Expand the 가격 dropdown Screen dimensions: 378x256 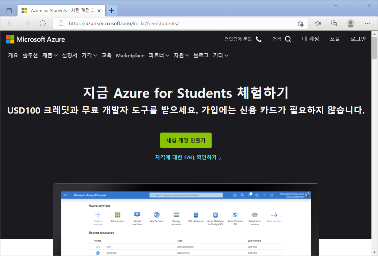coord(89,55)
